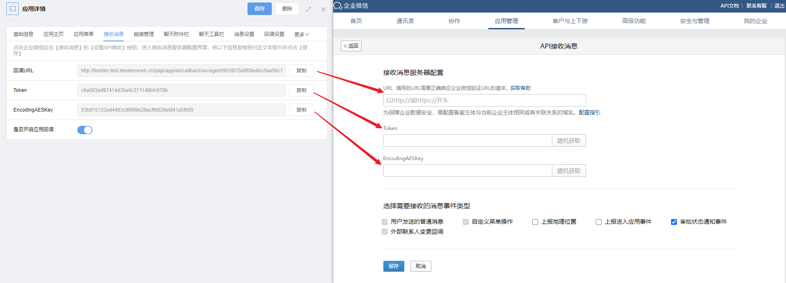Generate a random Token with 随机获取
The image size is (786, 283).
tap(569, 140)
